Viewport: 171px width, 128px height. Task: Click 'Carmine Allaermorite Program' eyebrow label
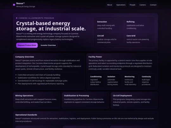36,18
